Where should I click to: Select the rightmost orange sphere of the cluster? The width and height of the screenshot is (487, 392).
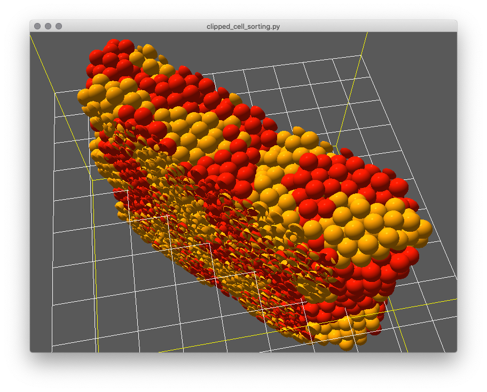click(x=425, y=229)
